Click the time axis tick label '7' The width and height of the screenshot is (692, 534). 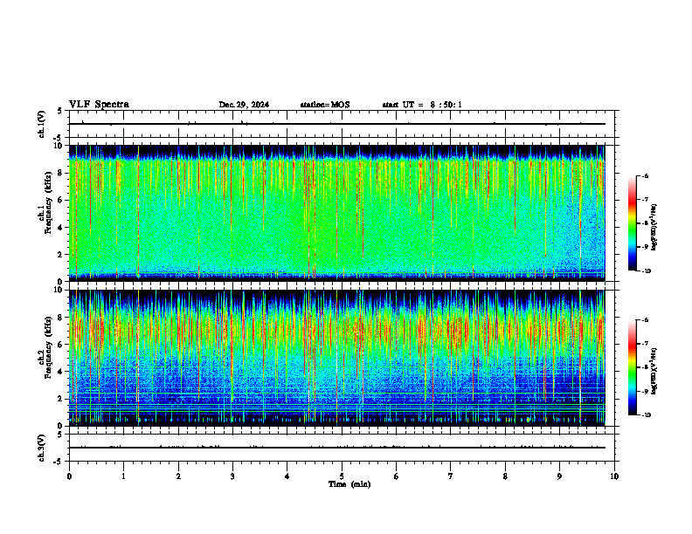click(451, 476)
